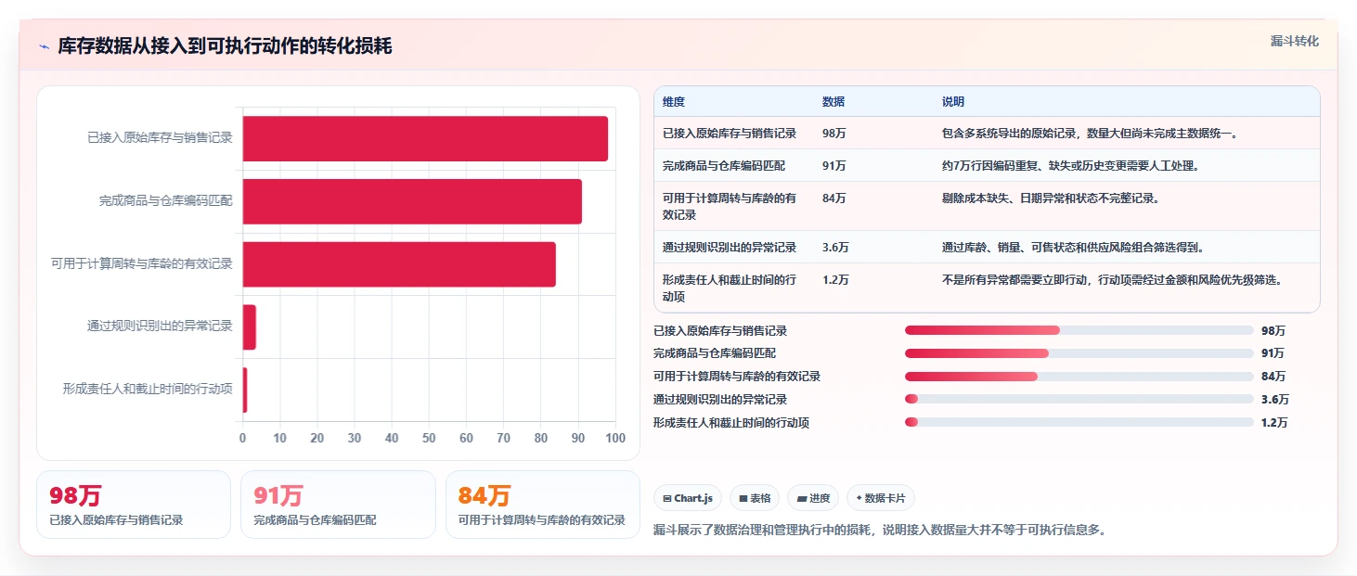Click the chart bar for 已接入原始库存与销售记录

pyautogui.click(x=425, y=138)
